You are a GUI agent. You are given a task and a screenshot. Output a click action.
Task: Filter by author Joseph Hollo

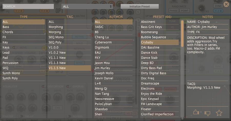click(x=114, y=73)
